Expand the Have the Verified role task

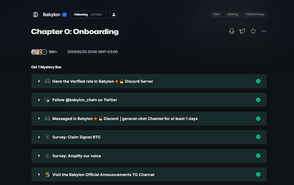pyautogui.click(x=39, y=81)
